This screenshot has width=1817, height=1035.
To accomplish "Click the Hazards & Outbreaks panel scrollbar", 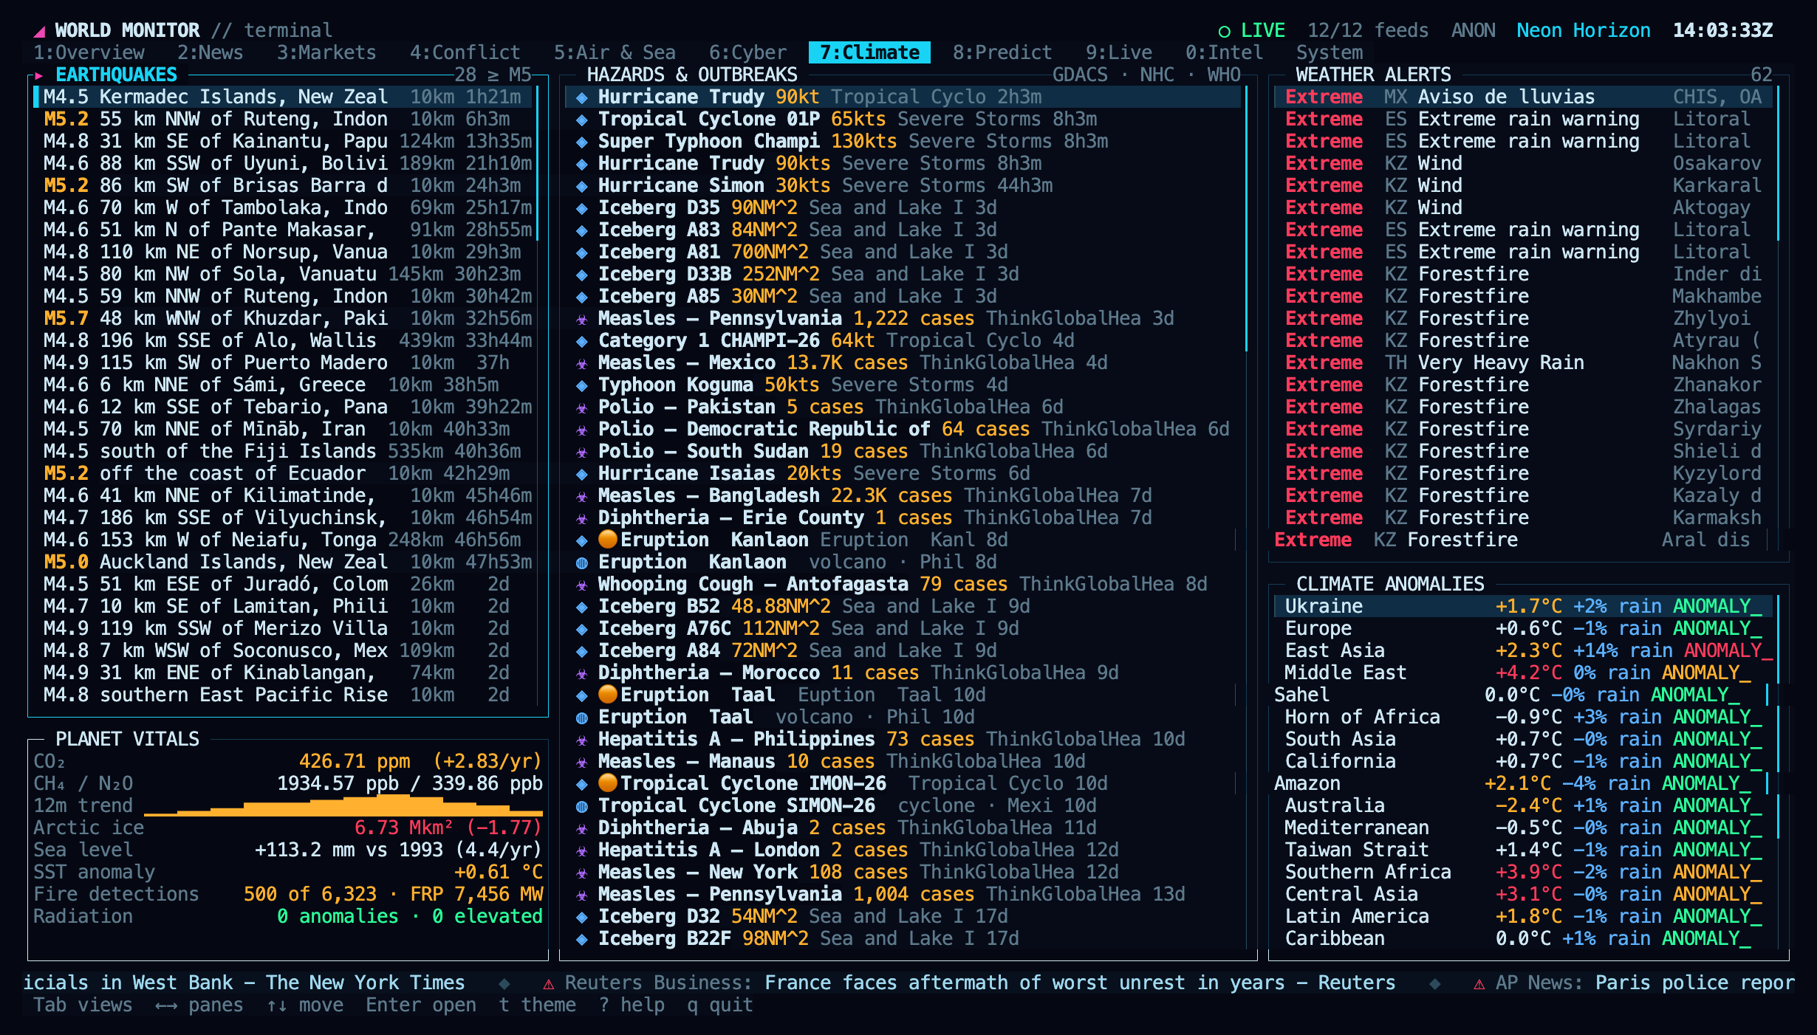I will 1246,219.
